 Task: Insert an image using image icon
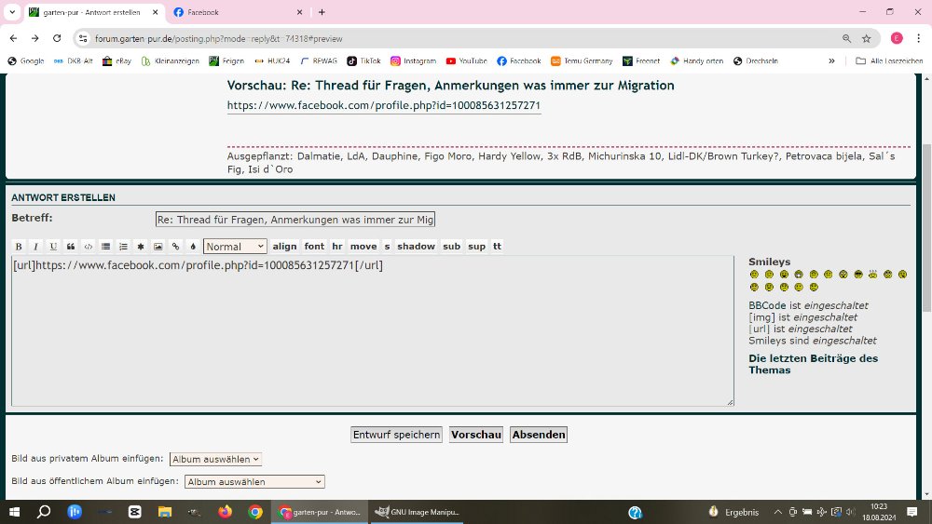(x=158, y=247)
